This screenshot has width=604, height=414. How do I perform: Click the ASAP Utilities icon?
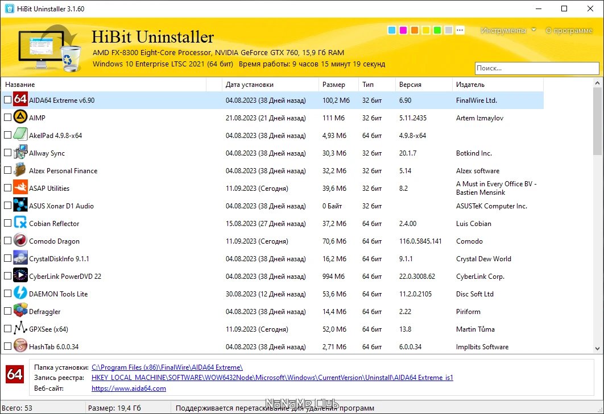coord(20,188)
